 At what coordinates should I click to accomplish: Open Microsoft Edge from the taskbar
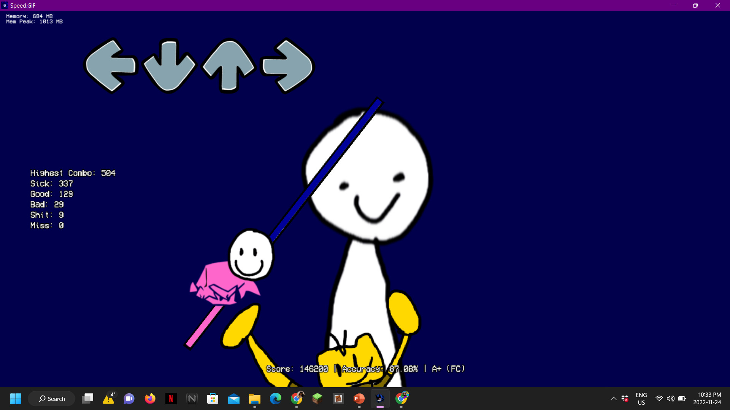pos(276,399)
